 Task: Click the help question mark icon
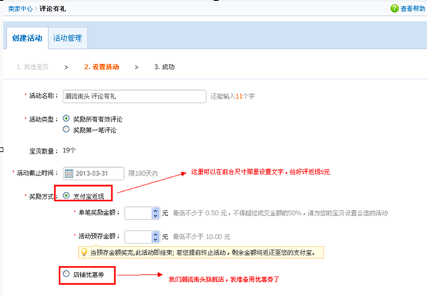pos(395,8)
